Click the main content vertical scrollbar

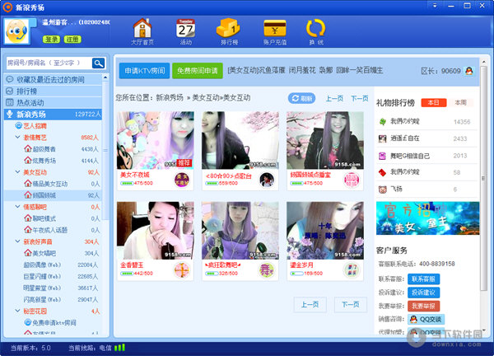pyautogui.click(x=483, y=178)
